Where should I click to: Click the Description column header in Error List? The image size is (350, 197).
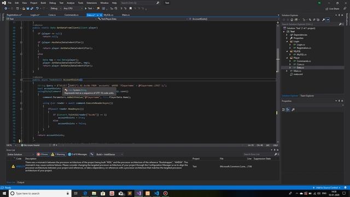tap(31, 159)
